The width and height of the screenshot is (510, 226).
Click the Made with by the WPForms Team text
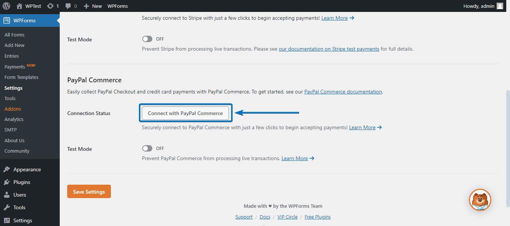click(283, 206)
